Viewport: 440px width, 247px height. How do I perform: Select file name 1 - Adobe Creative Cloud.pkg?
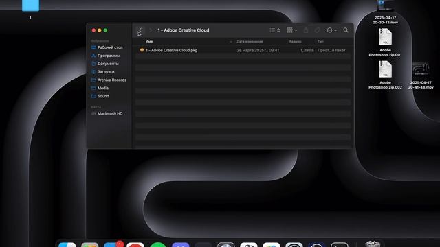[x=171, y=50]
